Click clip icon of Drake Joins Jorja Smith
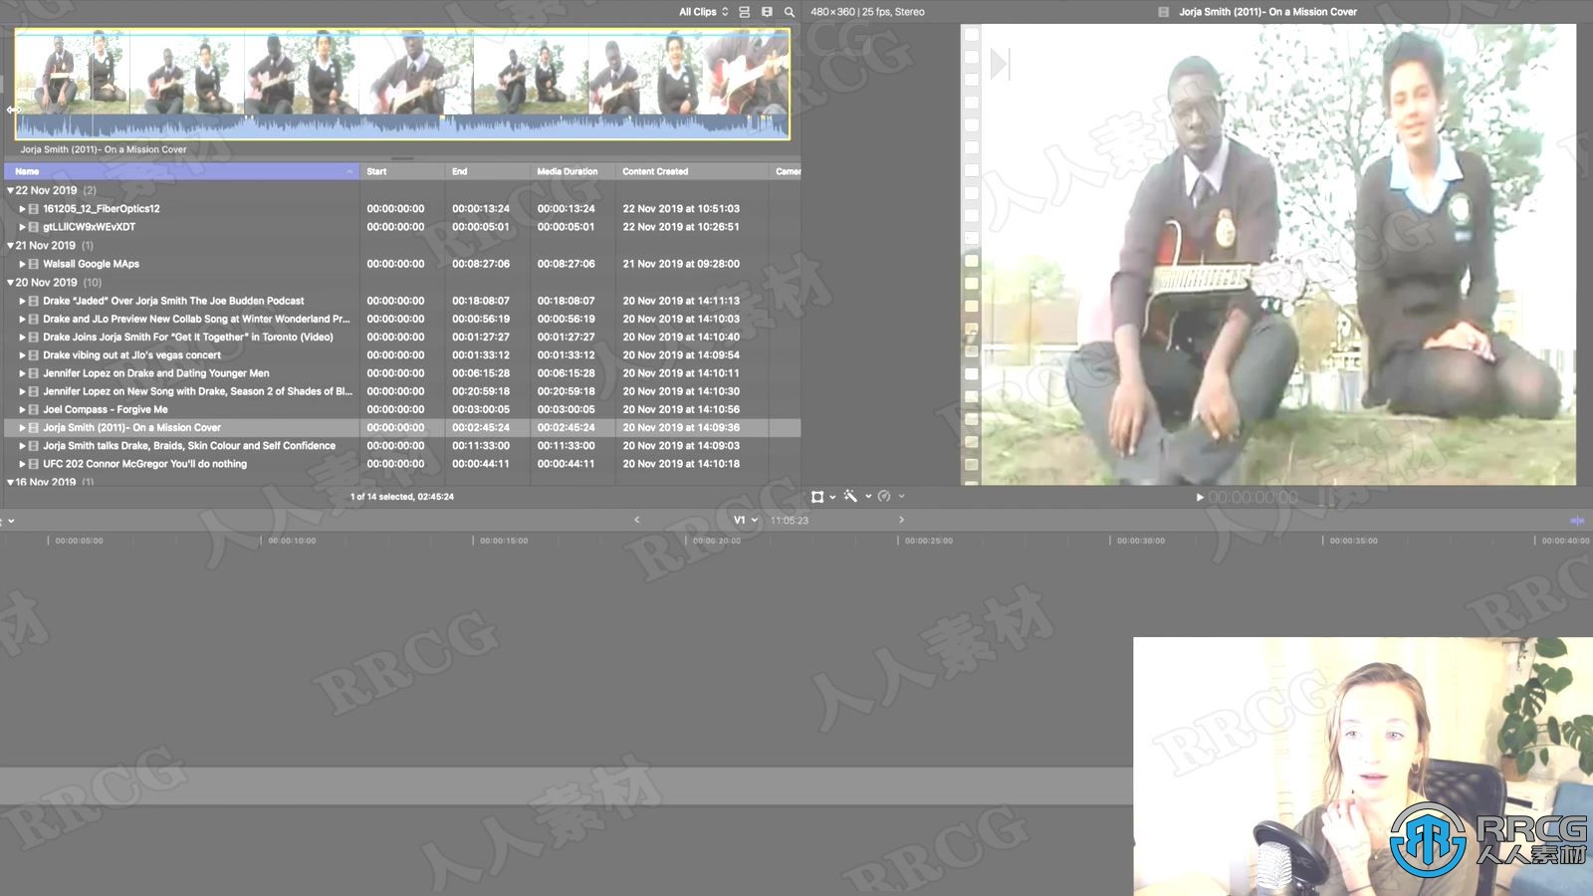This screenshot has height=896, width=1593. [x=34, y=336]
